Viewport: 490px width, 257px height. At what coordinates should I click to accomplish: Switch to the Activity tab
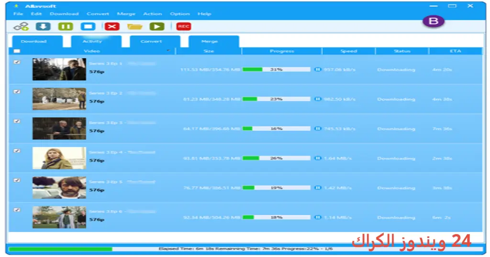point(96,42)
